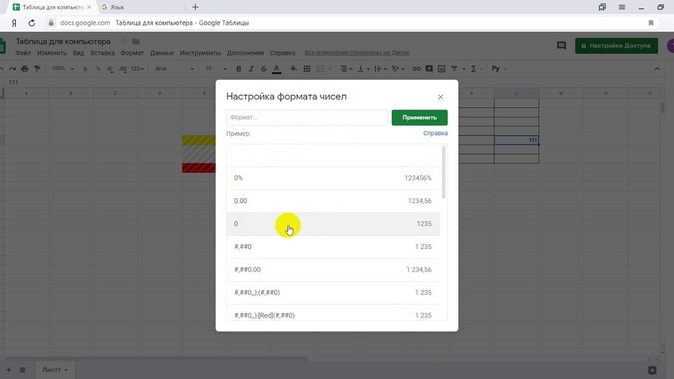Open the 123 more formats dropdown

click(137, 68)
